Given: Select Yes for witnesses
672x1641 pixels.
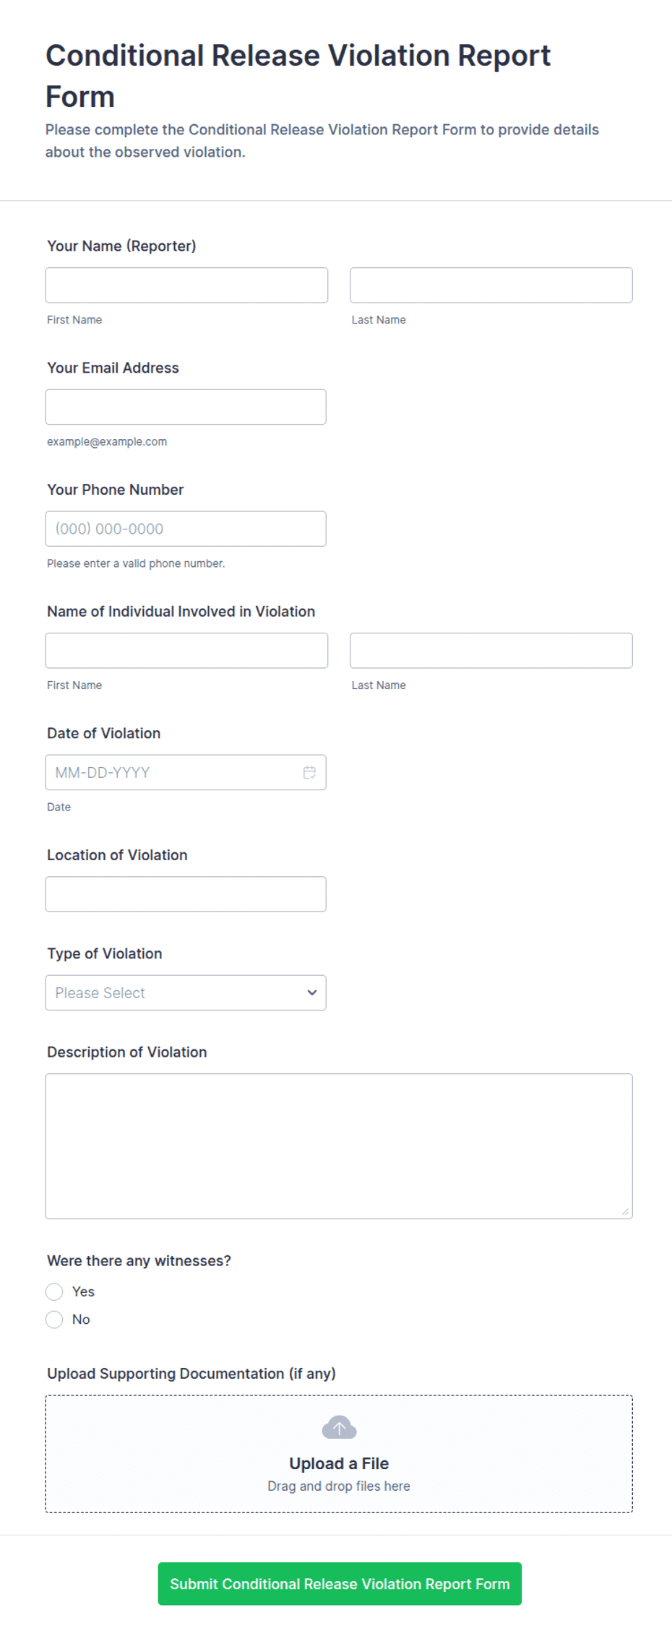Looking at the screenshot, I should [x=54, y=1291].
